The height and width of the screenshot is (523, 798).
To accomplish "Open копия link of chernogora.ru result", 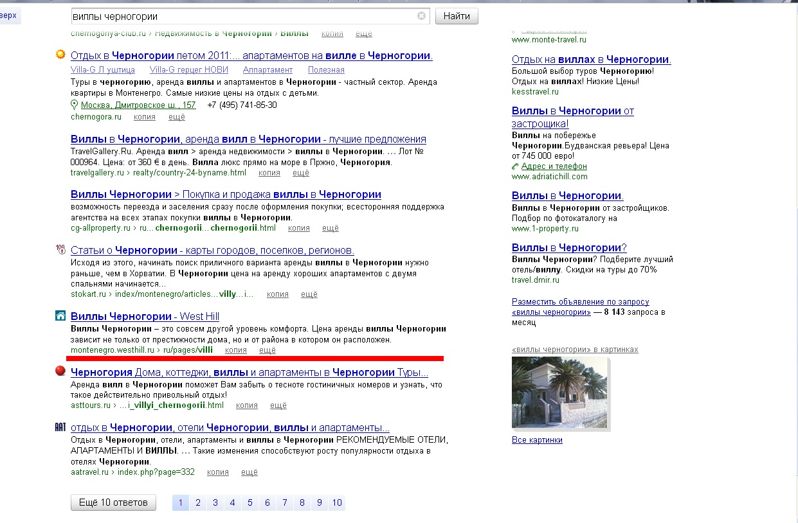I will click(x=145, y=117).
